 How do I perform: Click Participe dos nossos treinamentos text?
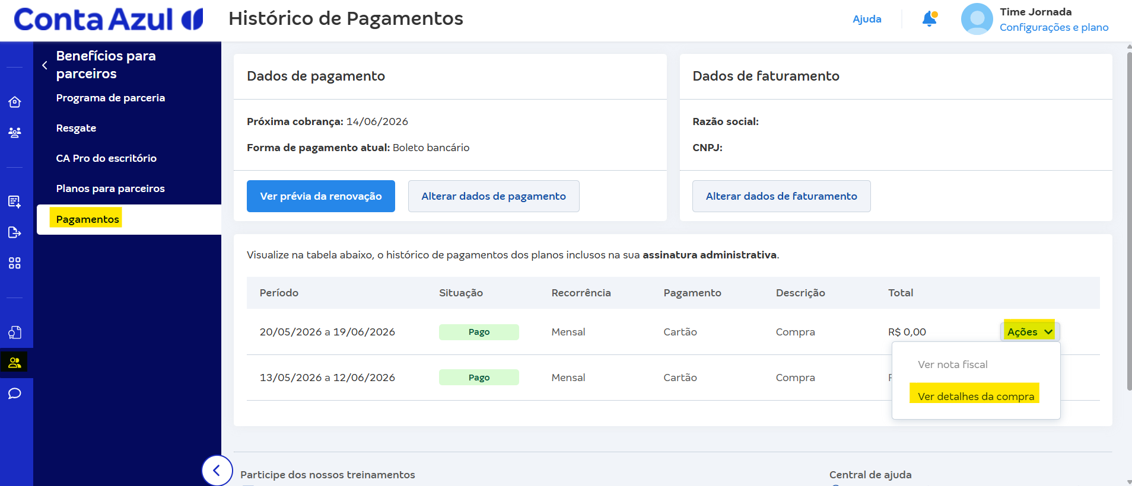point(327,475)
